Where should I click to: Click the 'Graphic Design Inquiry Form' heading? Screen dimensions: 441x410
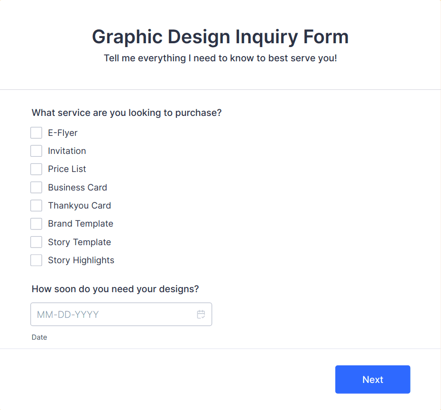(220, 37)
